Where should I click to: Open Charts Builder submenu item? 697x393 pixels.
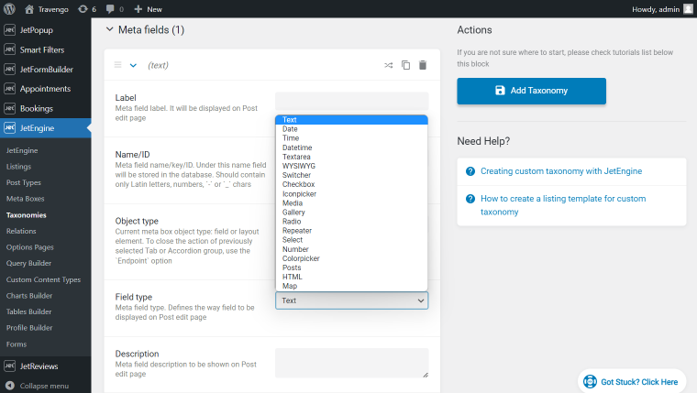(x=29, y=295)
